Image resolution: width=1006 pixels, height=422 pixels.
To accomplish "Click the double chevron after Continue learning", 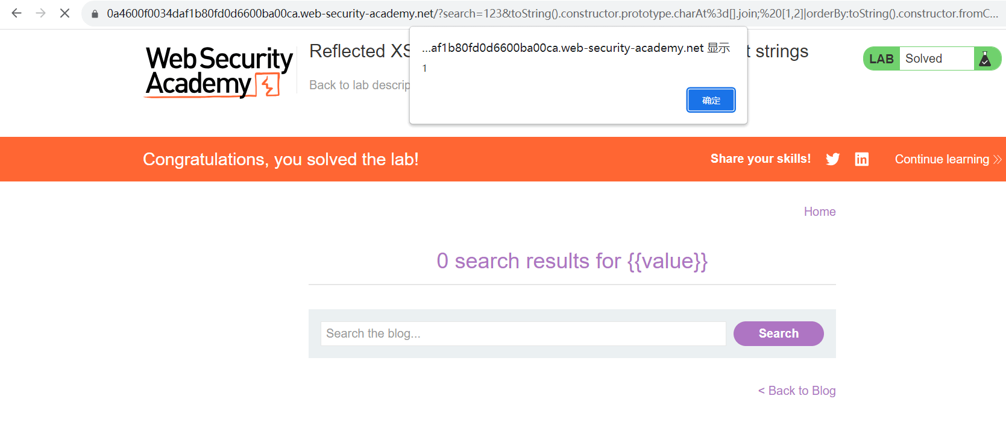I will 998,159.
